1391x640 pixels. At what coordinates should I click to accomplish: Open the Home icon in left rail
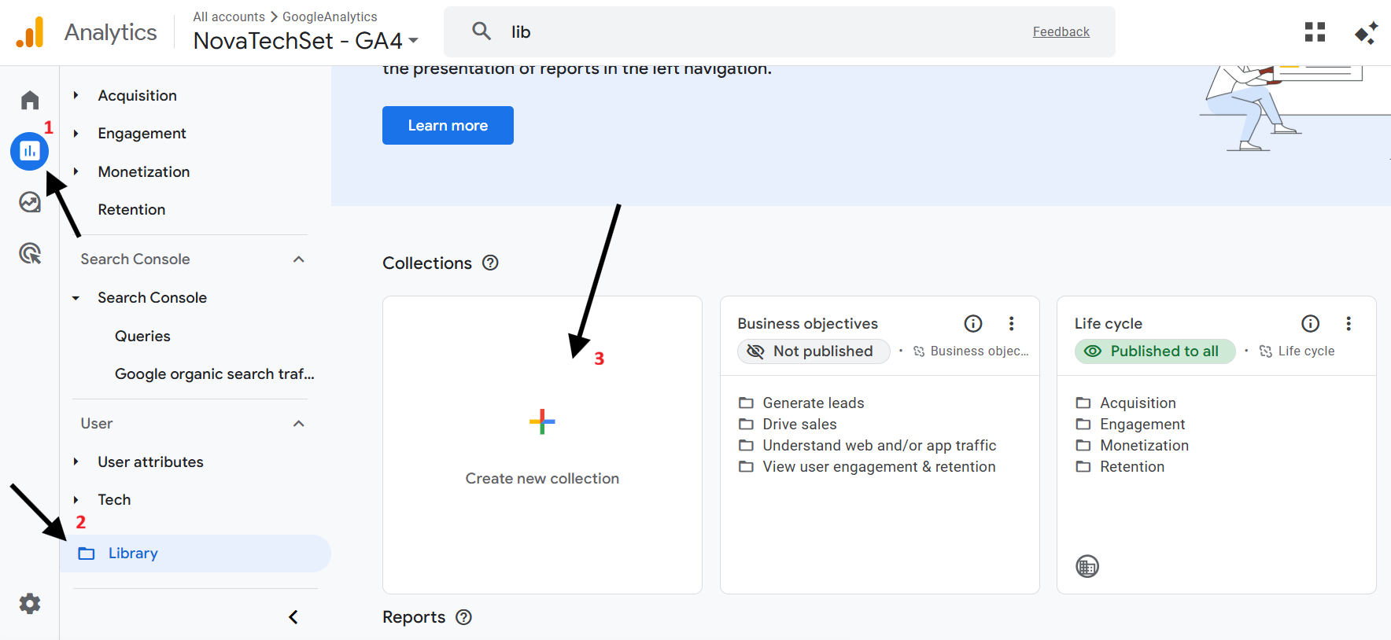tap(30, 100)
